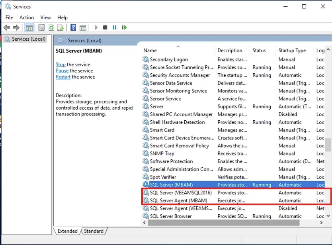Click the Forward arrow toolbar icon
The height and width of the screenshot is (245, 332).
[x=16, y=27]
